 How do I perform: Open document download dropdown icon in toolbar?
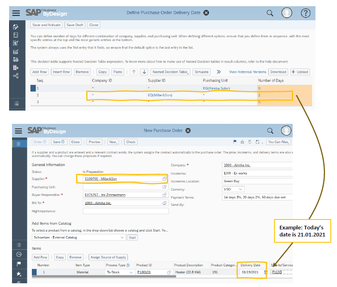pyautogui.click(x=259, y=142)
